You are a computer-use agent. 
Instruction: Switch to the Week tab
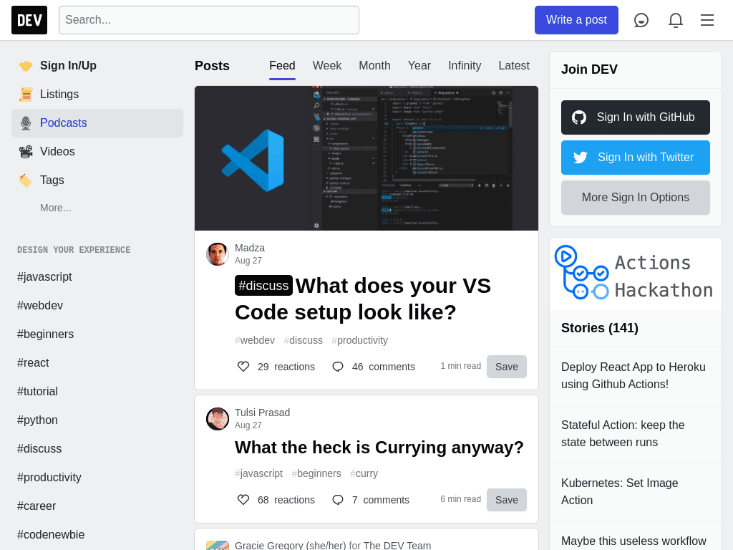click(327, 66)
